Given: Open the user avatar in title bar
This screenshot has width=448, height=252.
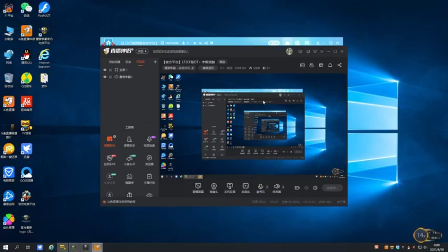Looking at the screenshot, I should click(290, 52).
